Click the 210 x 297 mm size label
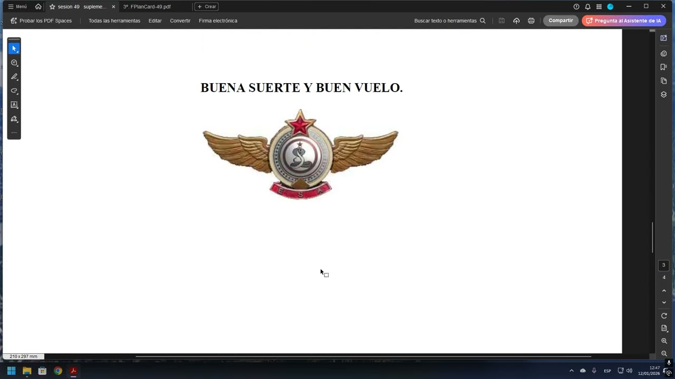The image size is (675, 379). click(x=24, y=356)
